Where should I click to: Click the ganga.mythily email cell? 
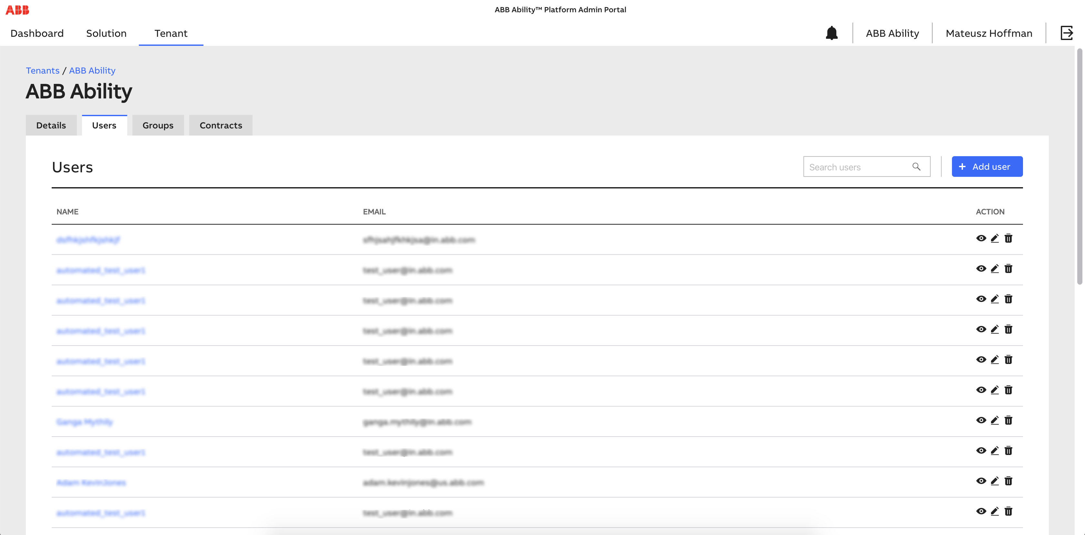pyautogui.click(x=417, y=422)
